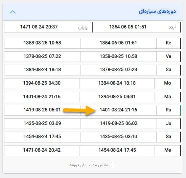Click Me end date 1471-08-24 20:42
Screen dimensions: 186x178
pos(42,150)
